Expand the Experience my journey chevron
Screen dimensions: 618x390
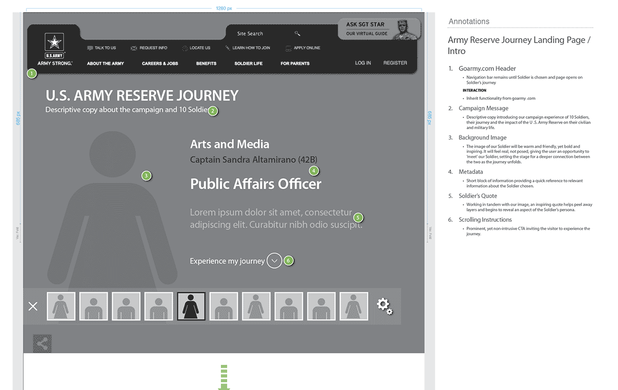274,261
